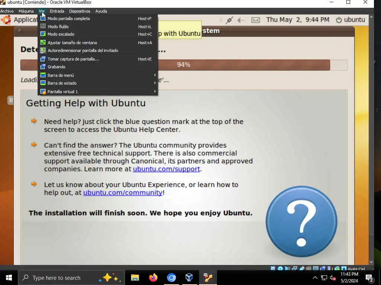The width and height of the screenshot is (381, 285).
Task: Click the Type here to search box
Action: (71, 278)
